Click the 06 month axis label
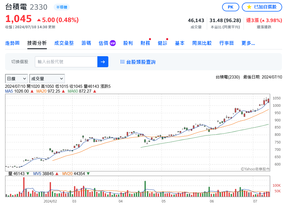Image resolution: width=285 pixels, height=207 pixels. click(x=212, y=201)
